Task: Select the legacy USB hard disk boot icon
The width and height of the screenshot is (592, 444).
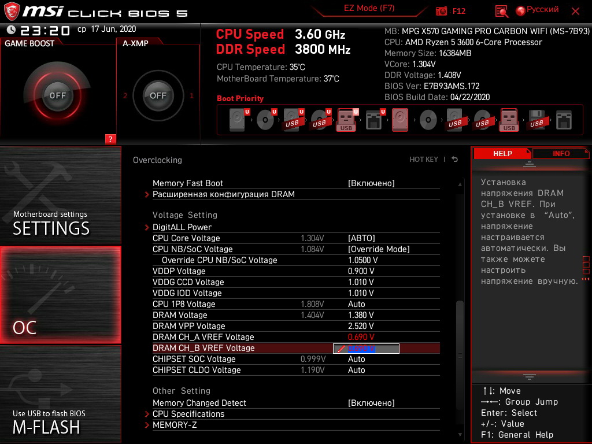Action: coord(456,120)
